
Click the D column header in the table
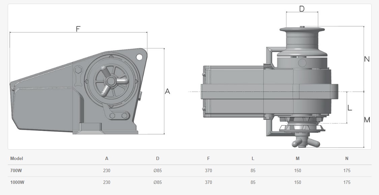158,159
